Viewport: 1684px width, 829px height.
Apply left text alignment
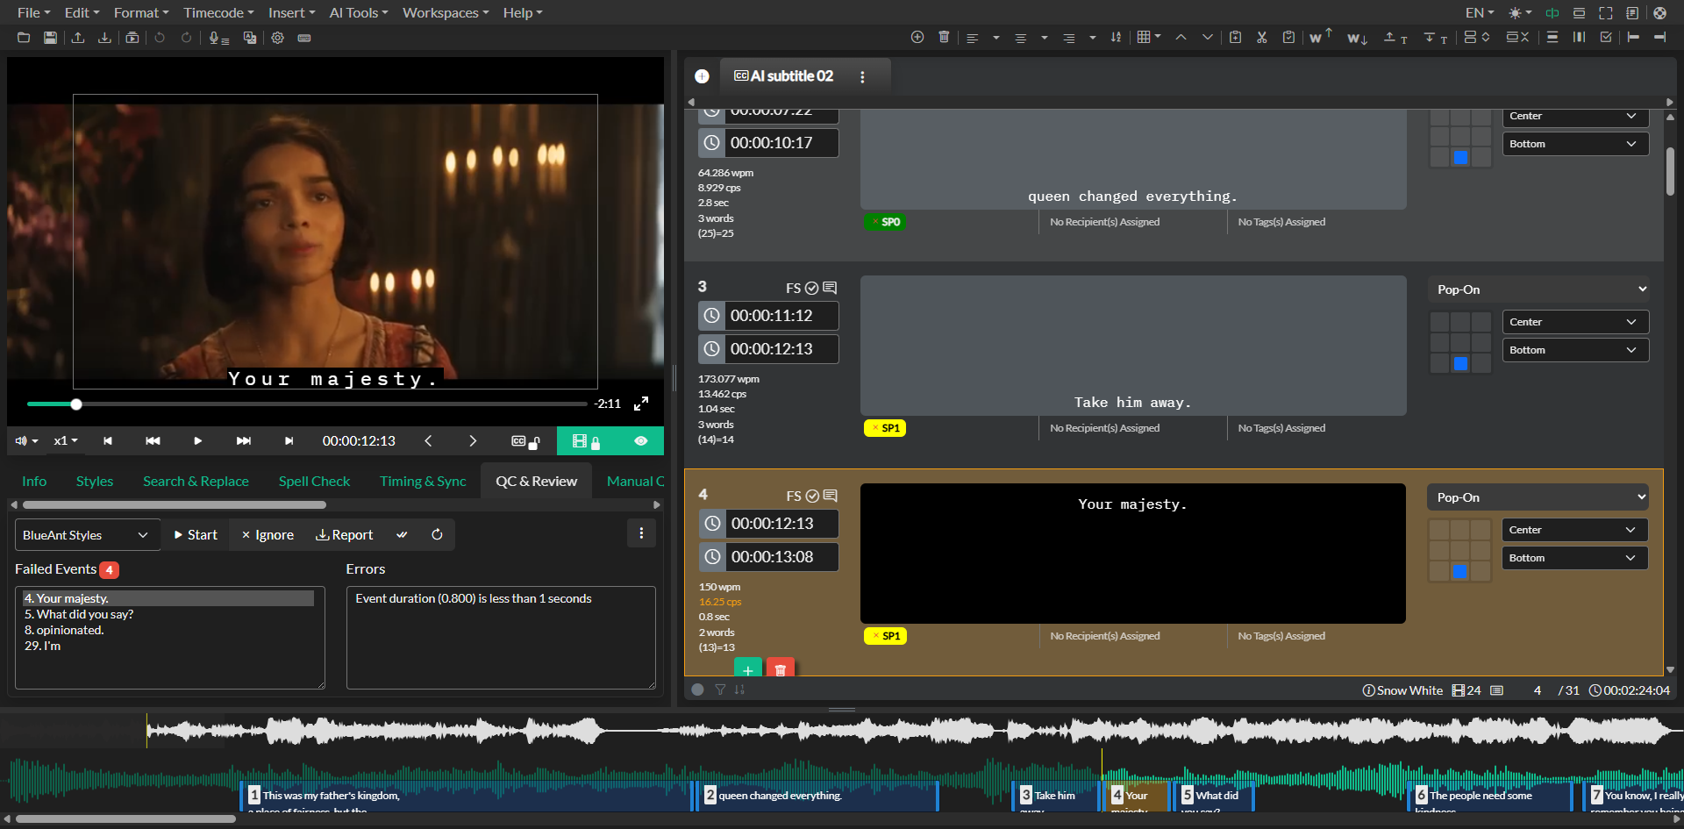(972, 38)
